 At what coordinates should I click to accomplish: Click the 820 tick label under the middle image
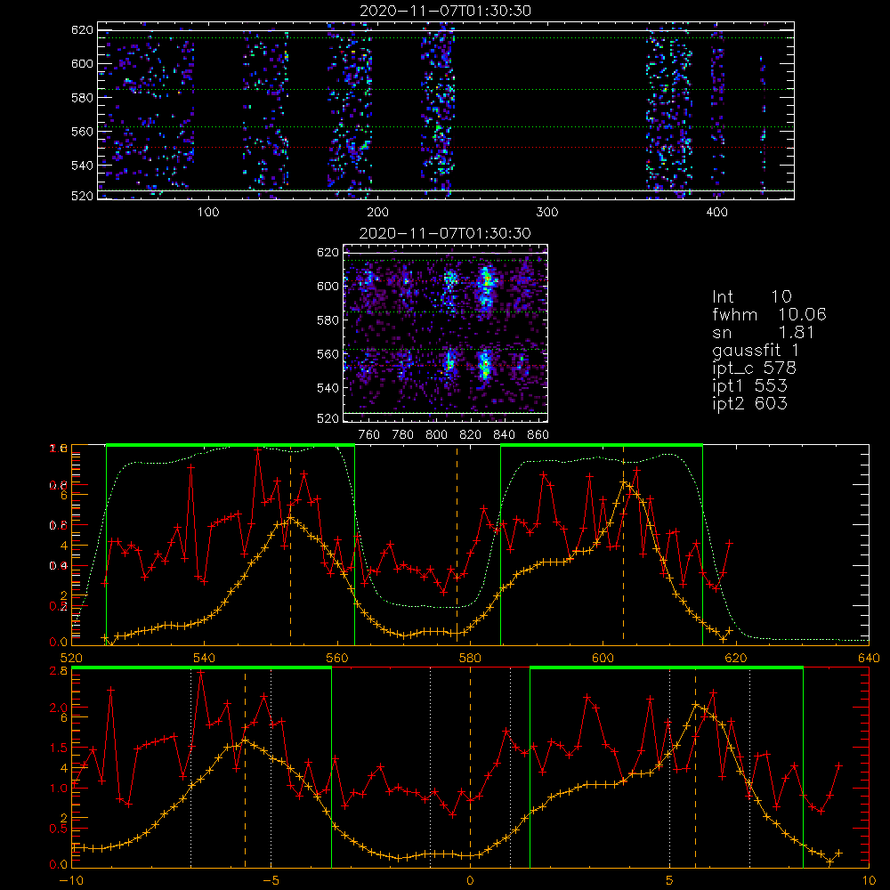[x=471, y=435]
